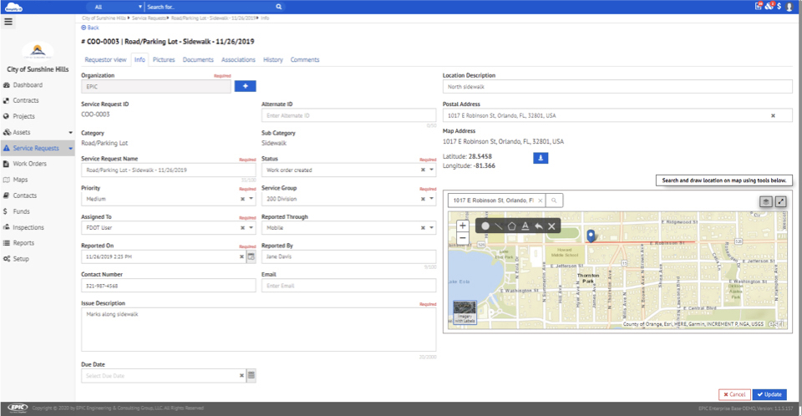Open the History tab

(x=272, y=60)
